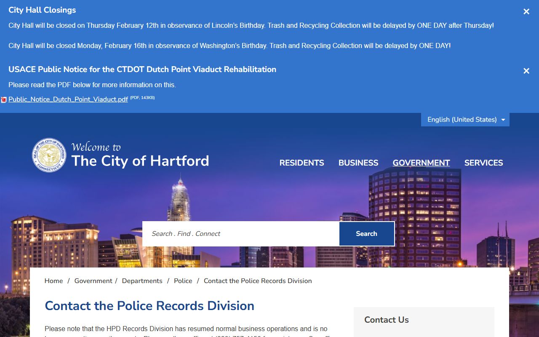This screenshot has width=539, height=337.
Task: Focus the Search . Find . Connect field
Action: pos(241,234)
